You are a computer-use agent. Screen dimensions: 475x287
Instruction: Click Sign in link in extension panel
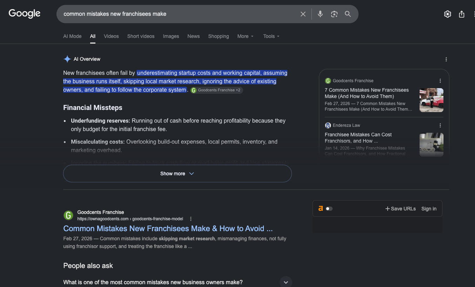[429, 209]
